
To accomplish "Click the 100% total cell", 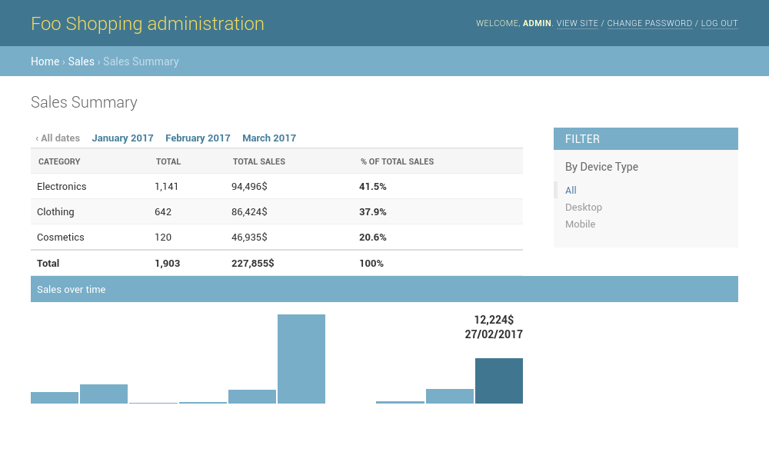I will pyautogui.click(x=371, y=263).
